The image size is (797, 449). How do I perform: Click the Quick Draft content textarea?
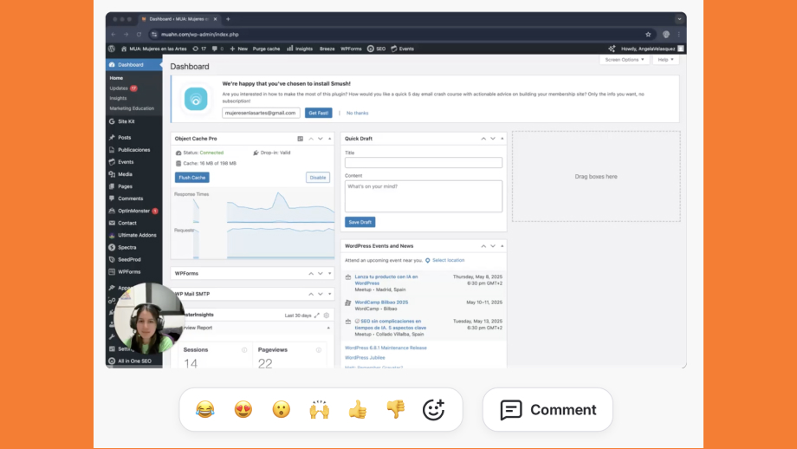click(x=424, y=196)
